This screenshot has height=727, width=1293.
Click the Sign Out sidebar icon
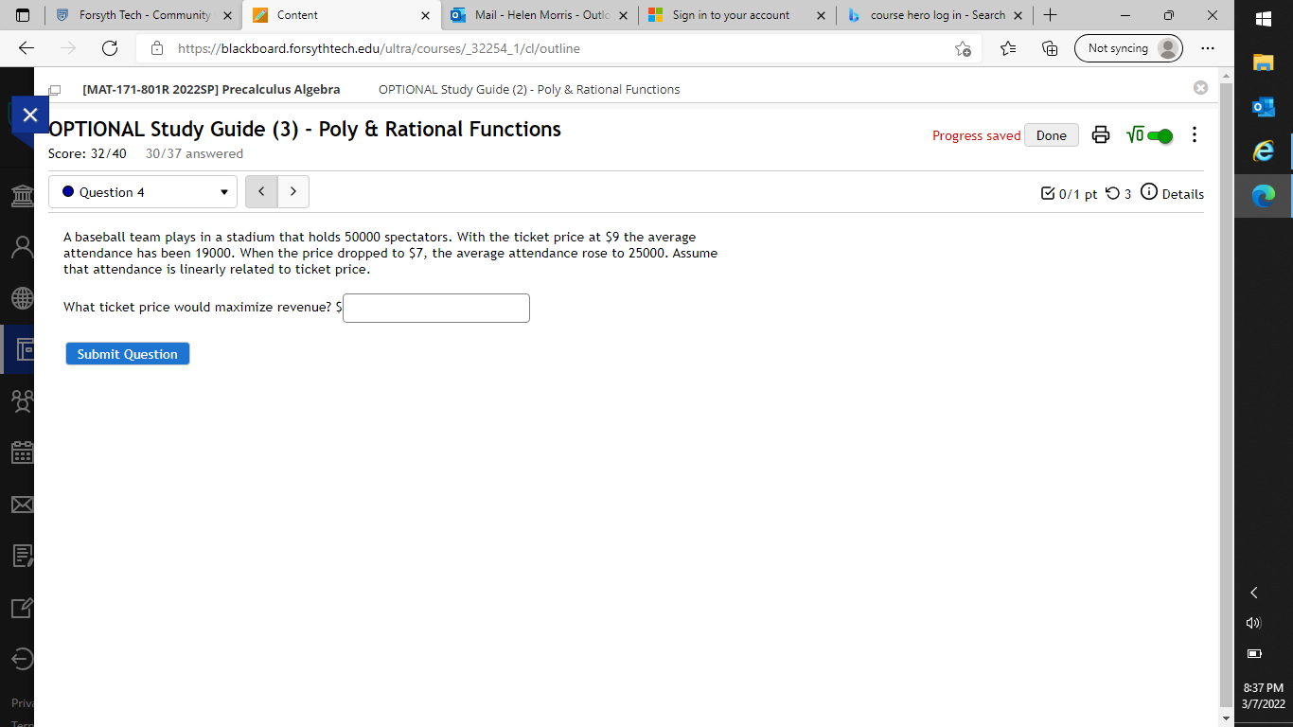[x=21, y=659]
